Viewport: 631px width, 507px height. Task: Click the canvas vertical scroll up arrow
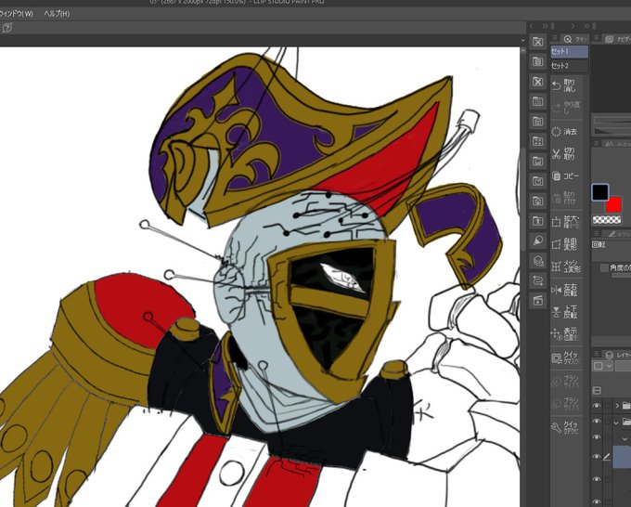[522, 51]
